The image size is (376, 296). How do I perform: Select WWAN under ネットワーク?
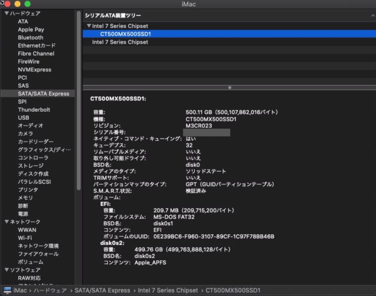[x=27, y=230]
